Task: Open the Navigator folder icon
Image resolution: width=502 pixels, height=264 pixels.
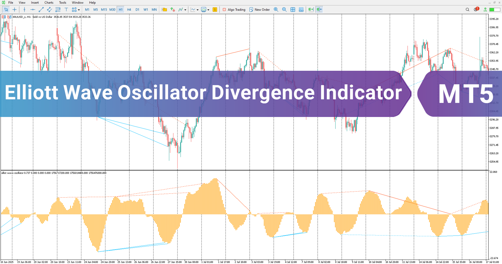Action: [x=164, y=10]
